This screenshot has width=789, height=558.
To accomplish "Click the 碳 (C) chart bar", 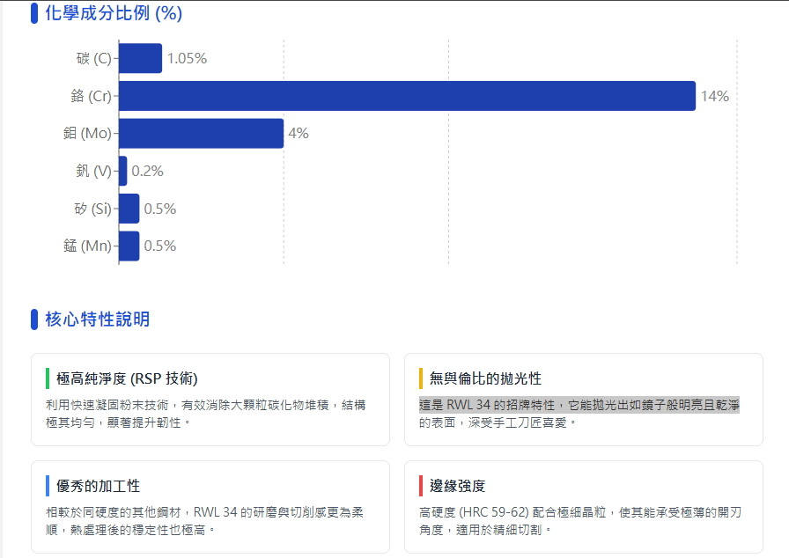I will point(140,59).
